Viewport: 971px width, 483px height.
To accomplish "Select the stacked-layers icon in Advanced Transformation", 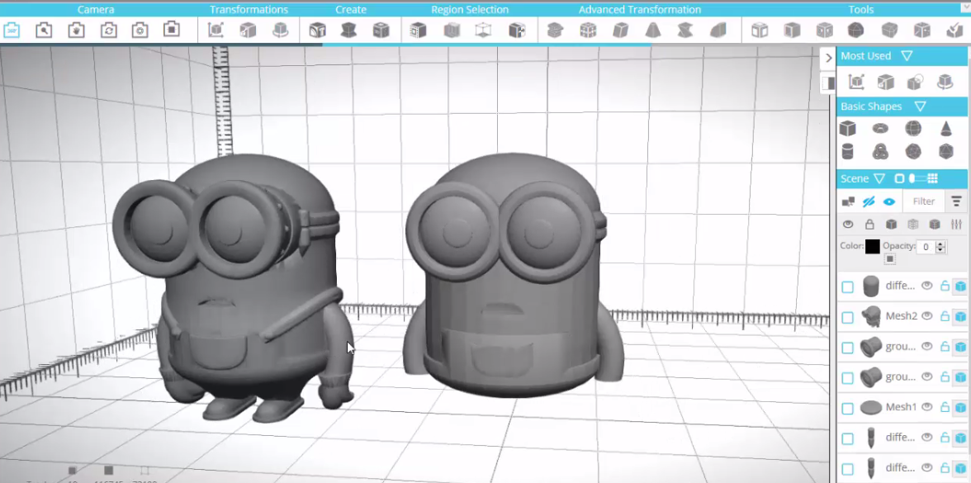I will 555,30.
